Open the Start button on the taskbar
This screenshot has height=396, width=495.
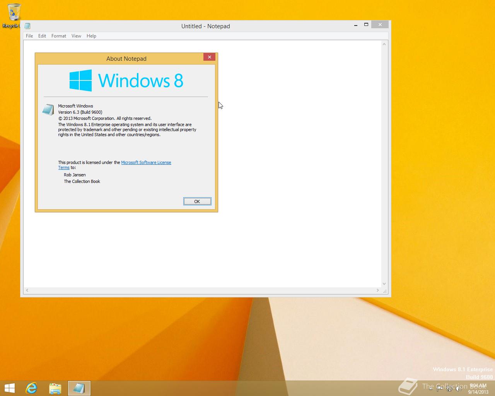point(10,388)
